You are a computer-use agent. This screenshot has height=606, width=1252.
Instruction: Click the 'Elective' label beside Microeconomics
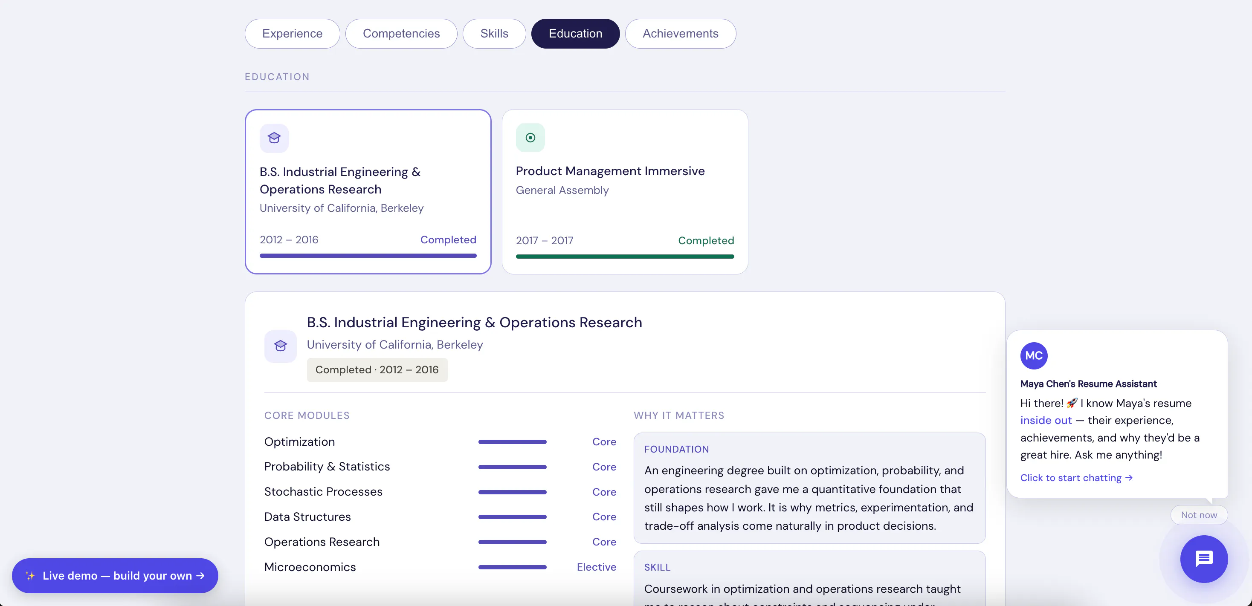point(596,567)
